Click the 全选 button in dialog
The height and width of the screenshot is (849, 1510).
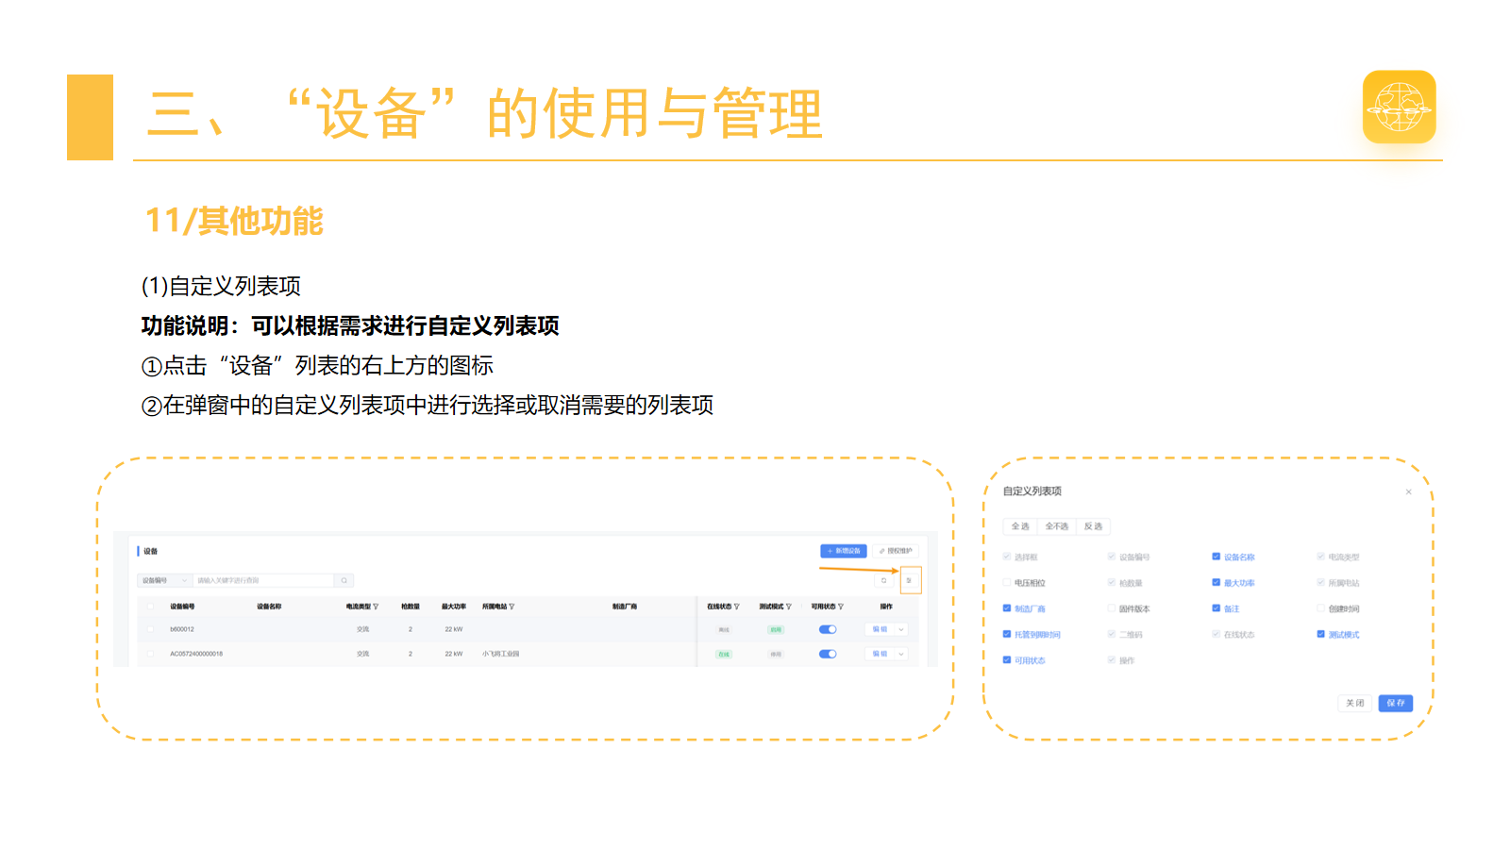pos(1020,526)
